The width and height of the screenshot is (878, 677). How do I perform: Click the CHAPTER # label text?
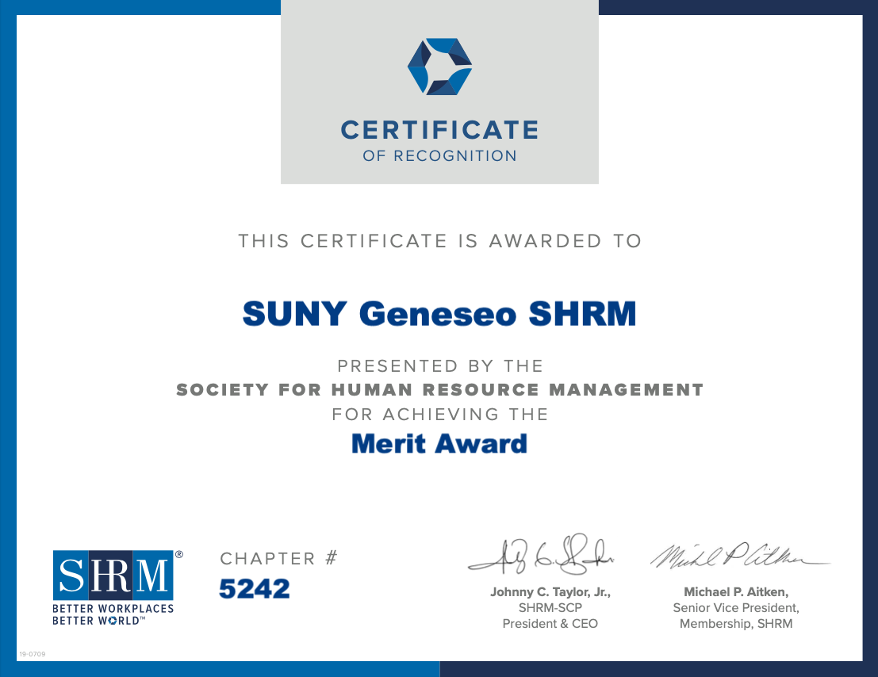pos(278,559)
